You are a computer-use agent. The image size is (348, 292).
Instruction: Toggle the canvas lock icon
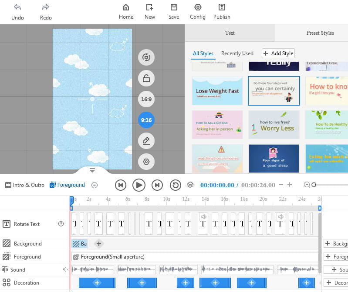coord(146,78)
